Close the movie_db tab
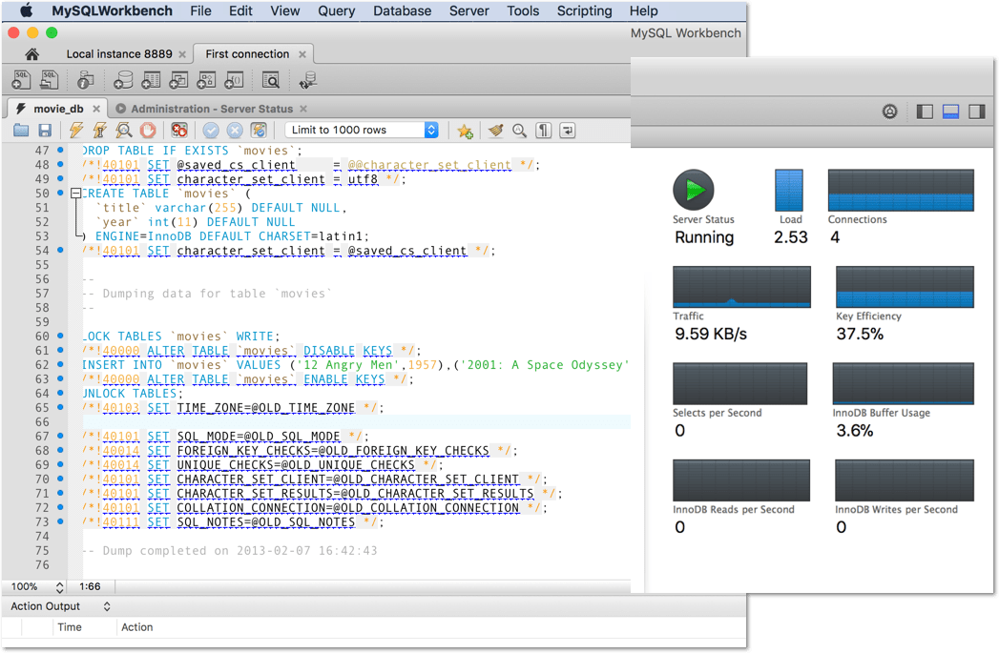Image resolution: width=999 pixels, height=653 pixels. [x=96, y=109]
